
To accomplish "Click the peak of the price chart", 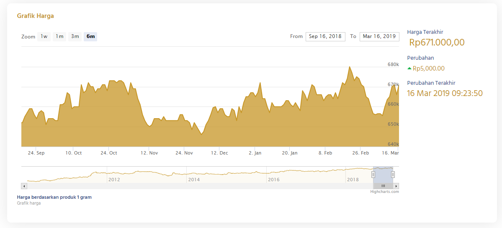I will pyautogui.click(x=349, y=67).
